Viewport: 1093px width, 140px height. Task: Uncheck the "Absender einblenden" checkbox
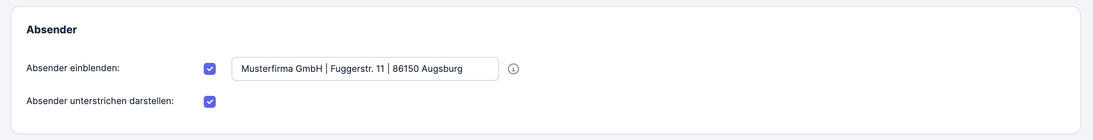pyautogui.click(x=210, y=69)
